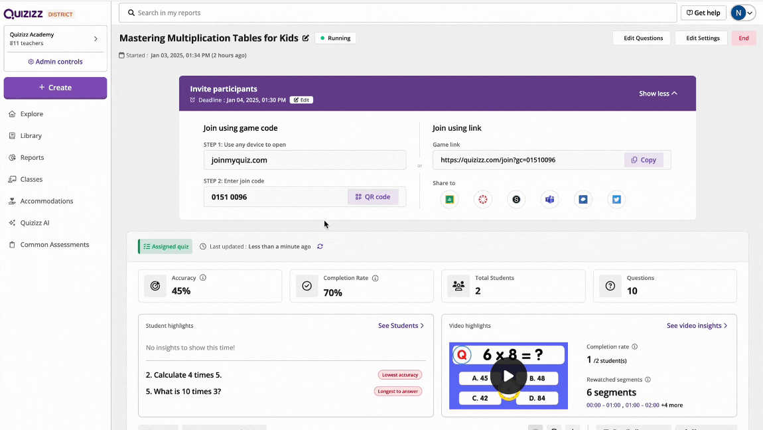The width and height of the screenshot is (763, 430).
Task: End the running quiz
Action: pos(744,38)
